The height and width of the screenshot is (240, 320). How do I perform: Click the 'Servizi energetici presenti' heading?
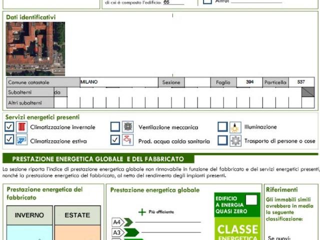(42, 117)
